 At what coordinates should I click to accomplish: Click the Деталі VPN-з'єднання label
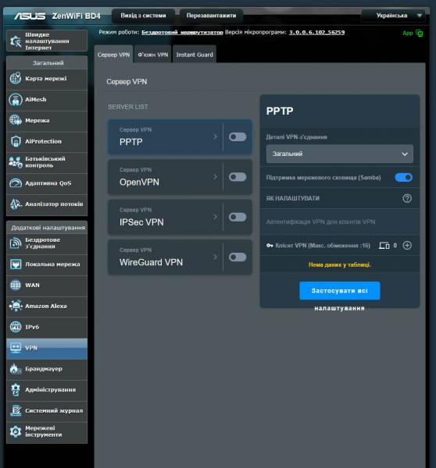tap(297, 137)
